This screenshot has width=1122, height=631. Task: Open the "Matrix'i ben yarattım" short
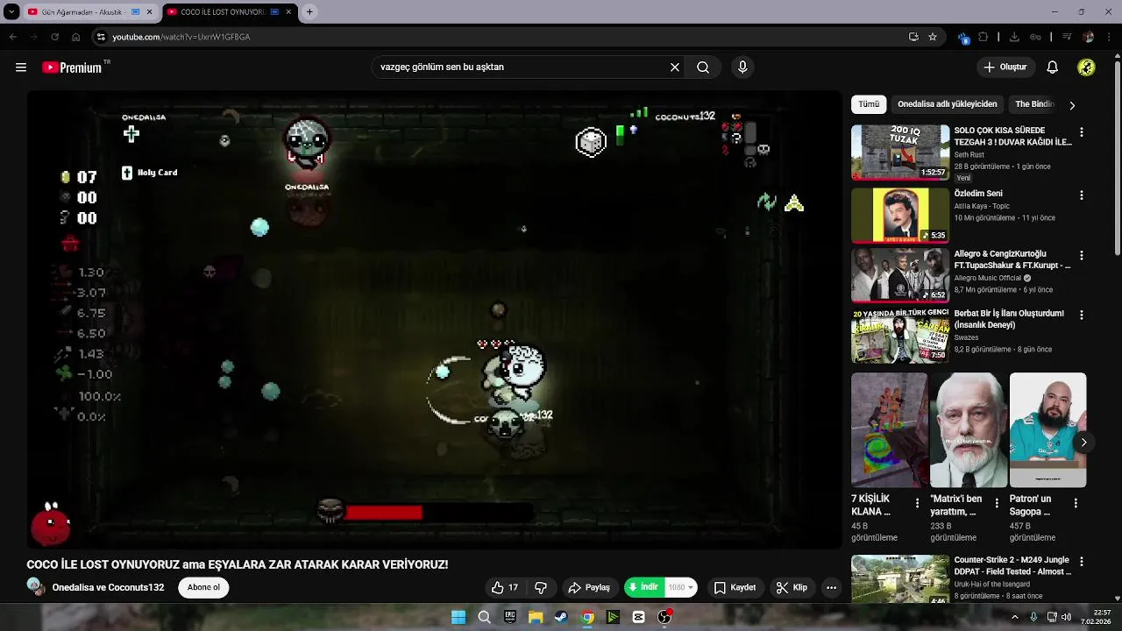click(968, 430)
